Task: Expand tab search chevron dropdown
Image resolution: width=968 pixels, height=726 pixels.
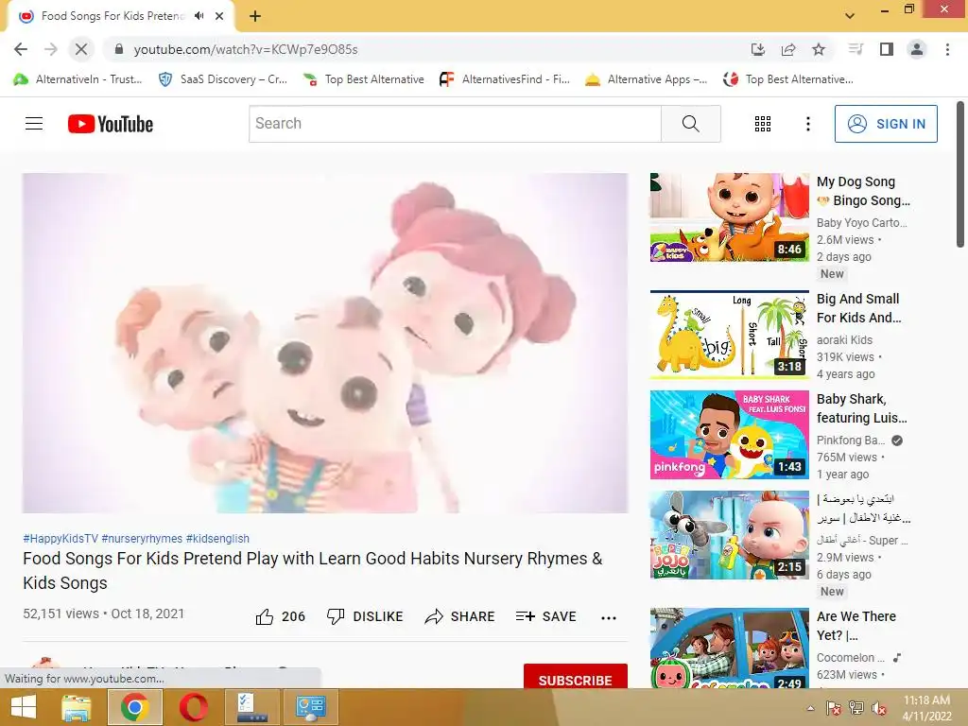Action: pyautogui.click(x=850, y=16)
